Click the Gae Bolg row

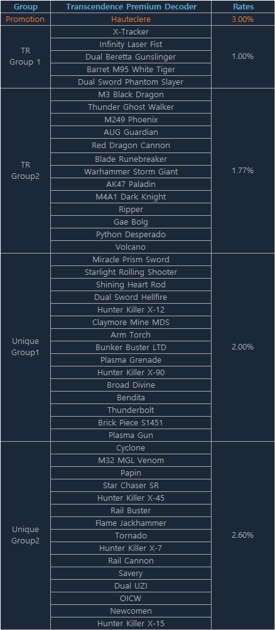131,222
